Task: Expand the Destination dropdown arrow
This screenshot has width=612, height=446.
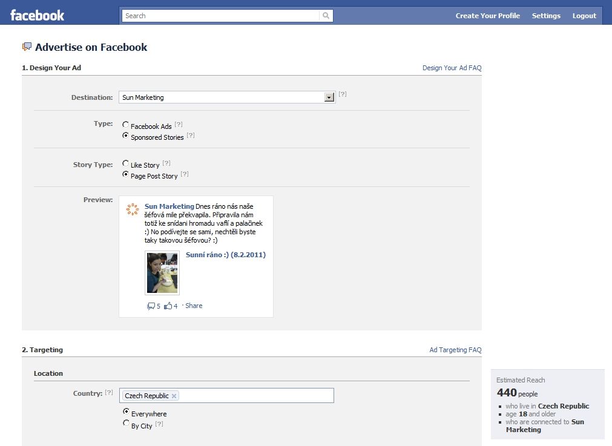Action: pos(329,97)
